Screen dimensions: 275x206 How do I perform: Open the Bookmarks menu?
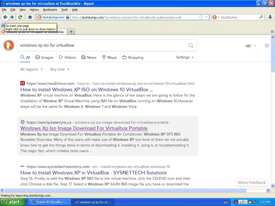pyautogui.click(x=50, y=10)
